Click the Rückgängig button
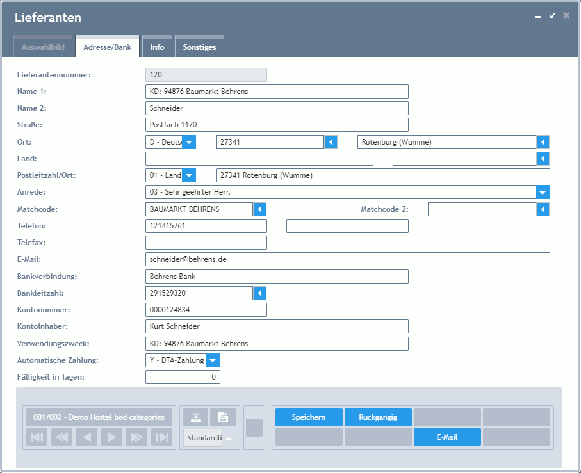This screenshot has height=473, width=581. tap(378, 417)
